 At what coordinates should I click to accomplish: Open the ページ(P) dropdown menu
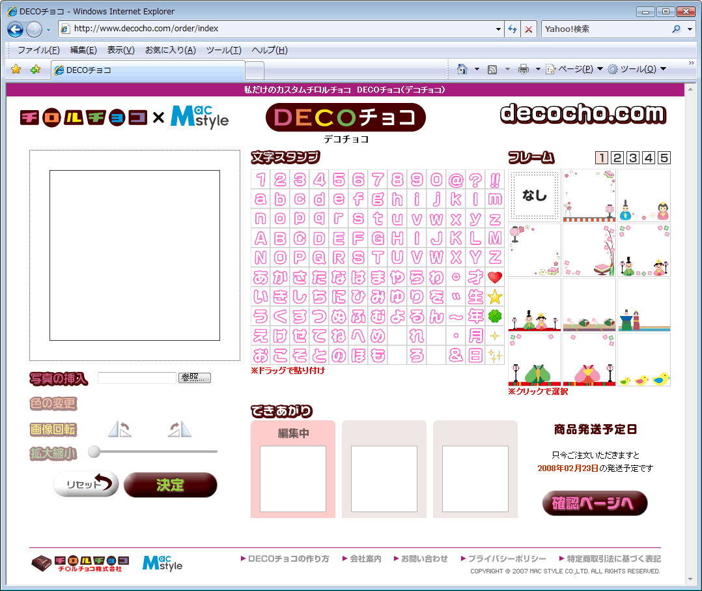click(x=574, y=70)
